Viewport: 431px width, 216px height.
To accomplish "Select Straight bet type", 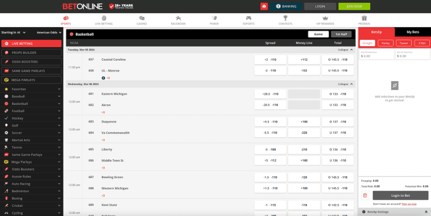I will tap(367, 43).
